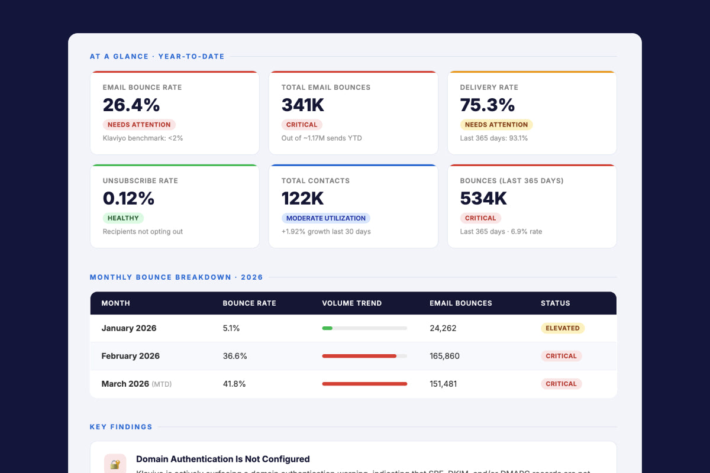
Task: Click the Key Findings section heading
Action: coord(121,427)
